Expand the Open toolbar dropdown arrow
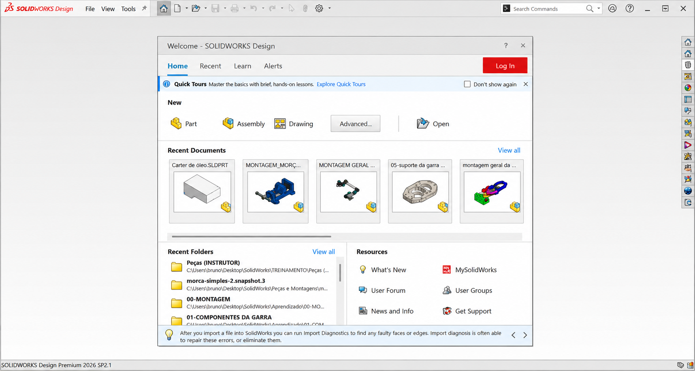The width and height of the screenshot is (695, 371). [x=205, y=9]
